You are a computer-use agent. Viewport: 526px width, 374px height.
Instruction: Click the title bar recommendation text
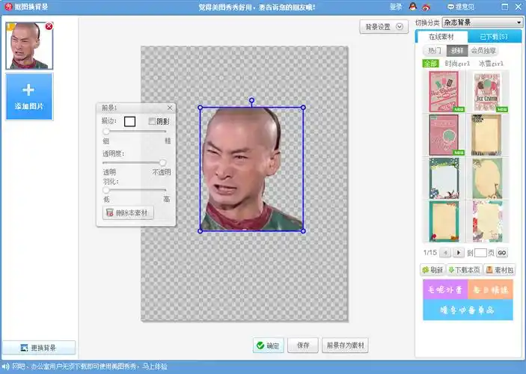tap(257, 7)
